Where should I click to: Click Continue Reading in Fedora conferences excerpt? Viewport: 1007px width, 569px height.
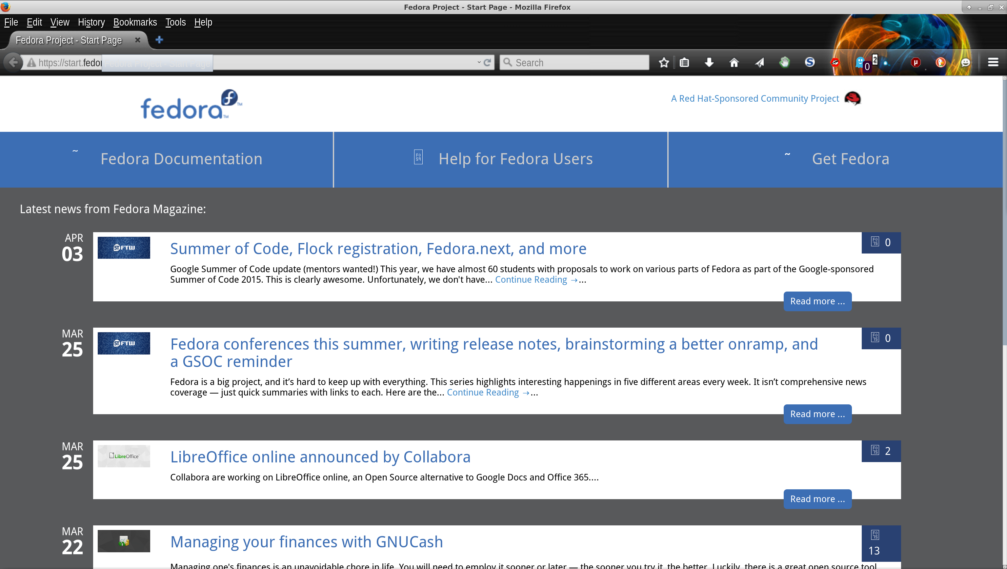coord(488,392)
